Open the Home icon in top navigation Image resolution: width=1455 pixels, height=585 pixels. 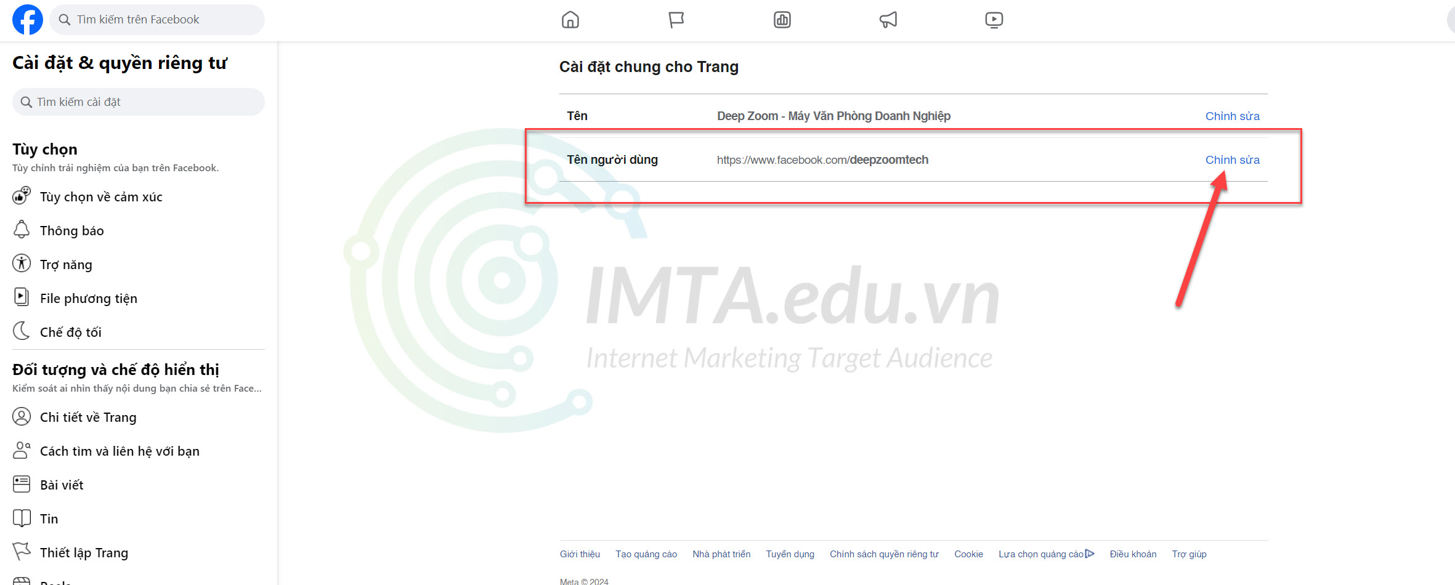point(570,20)
